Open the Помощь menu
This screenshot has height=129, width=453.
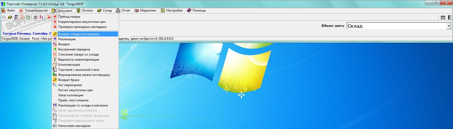196,10
